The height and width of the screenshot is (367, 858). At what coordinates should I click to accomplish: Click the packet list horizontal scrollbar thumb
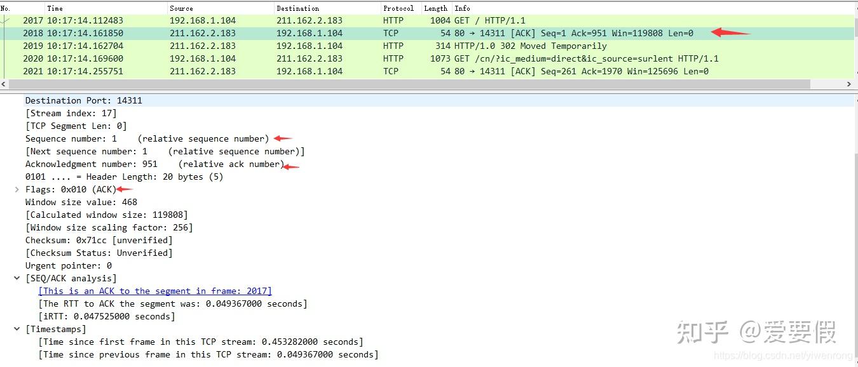[410, 84]
